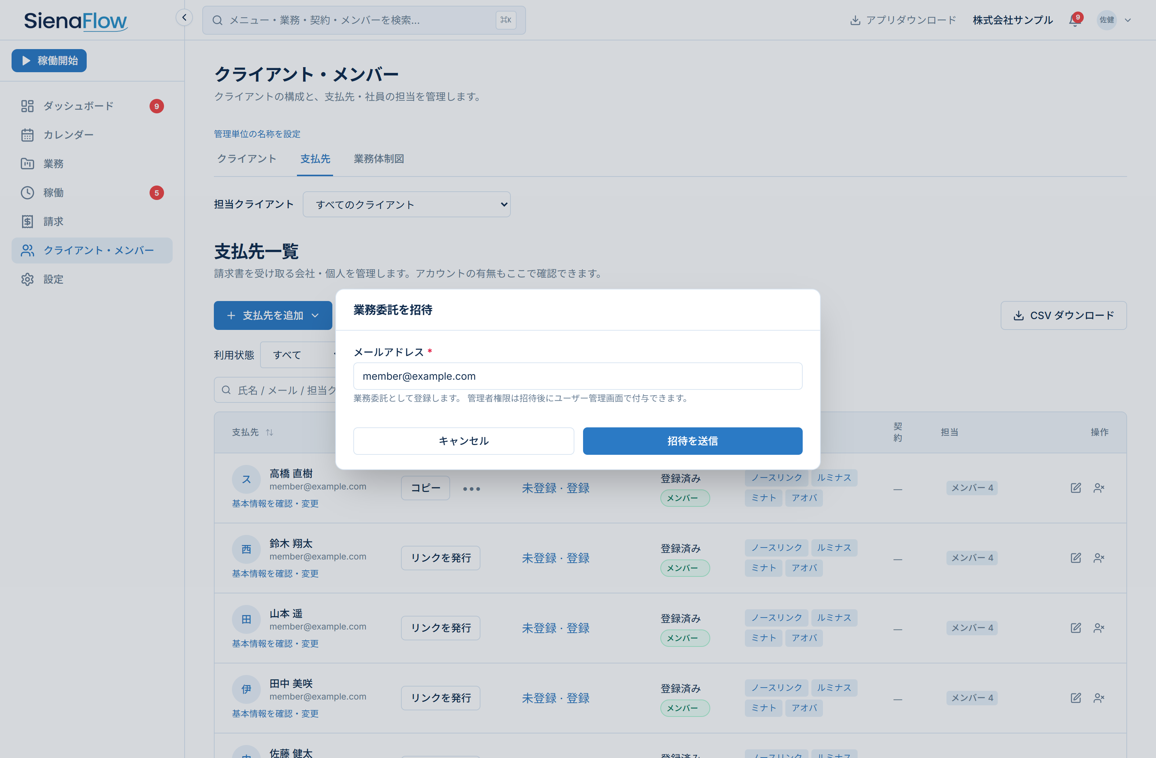Click edit icon for 田中 美咲
This screenshot has width=1156, height=758.
[1075, 698]
